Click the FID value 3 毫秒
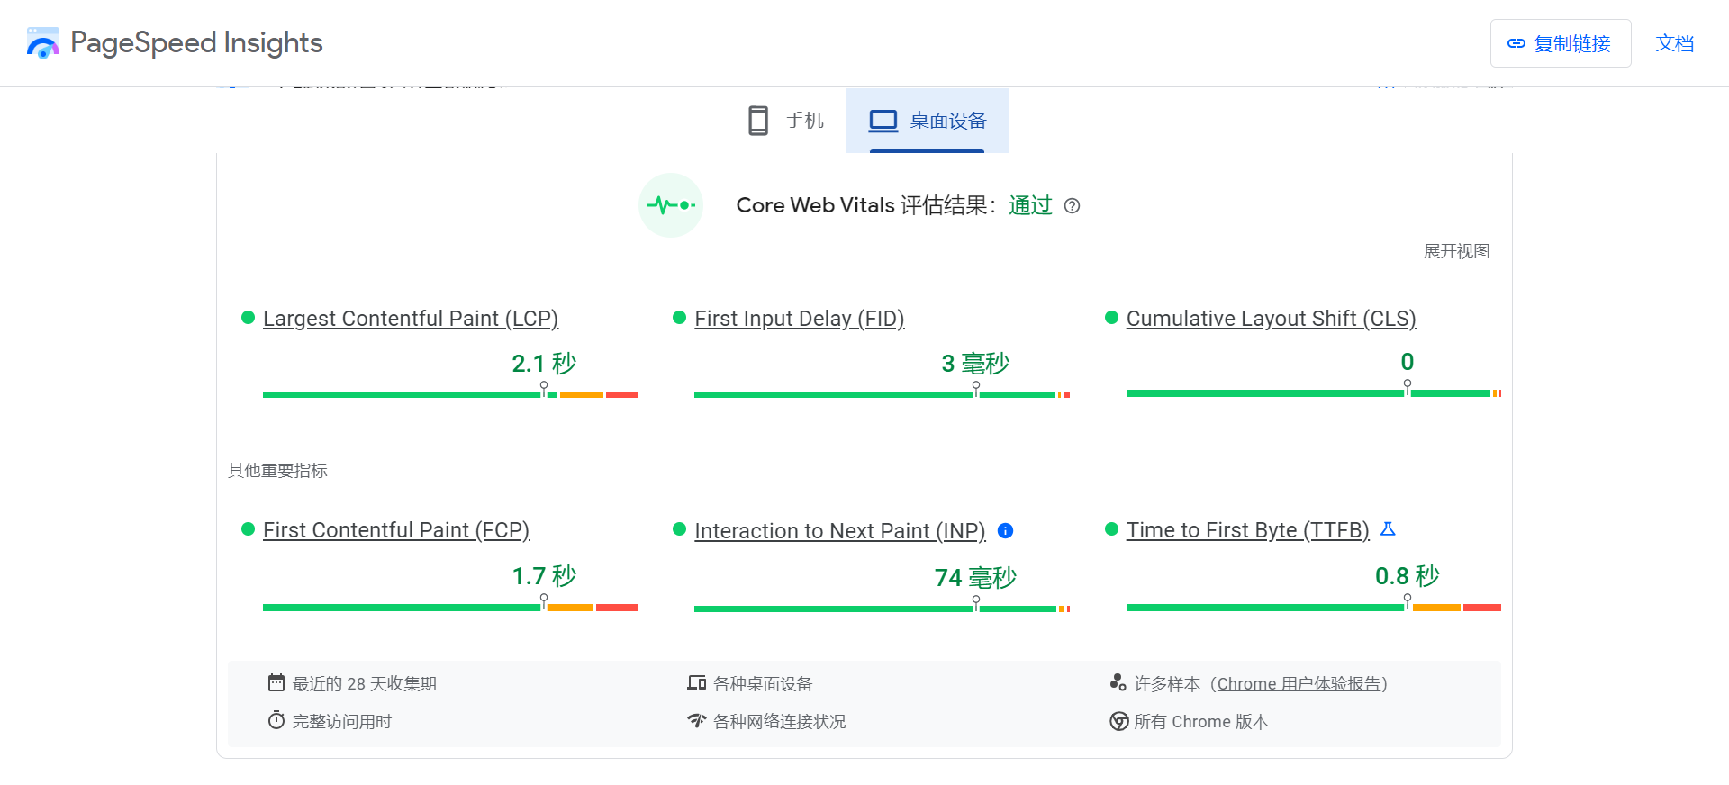This screenshot has height=785, width=1729. [x=976, y=364]
